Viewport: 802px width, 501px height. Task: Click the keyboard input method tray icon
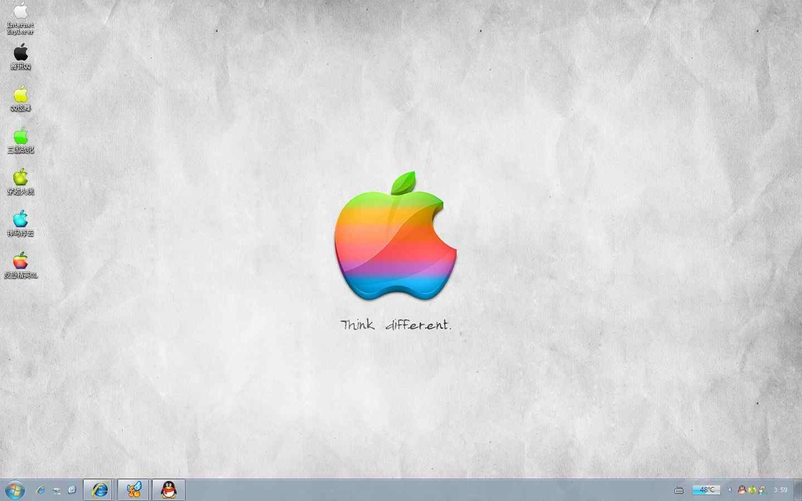tap(679, 490)
